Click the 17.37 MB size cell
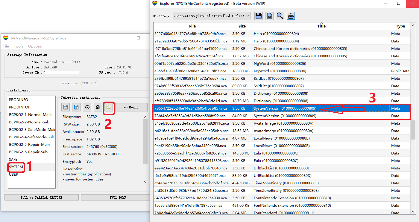This screenshot has height=222, width=419. click(x=242, y=56)
